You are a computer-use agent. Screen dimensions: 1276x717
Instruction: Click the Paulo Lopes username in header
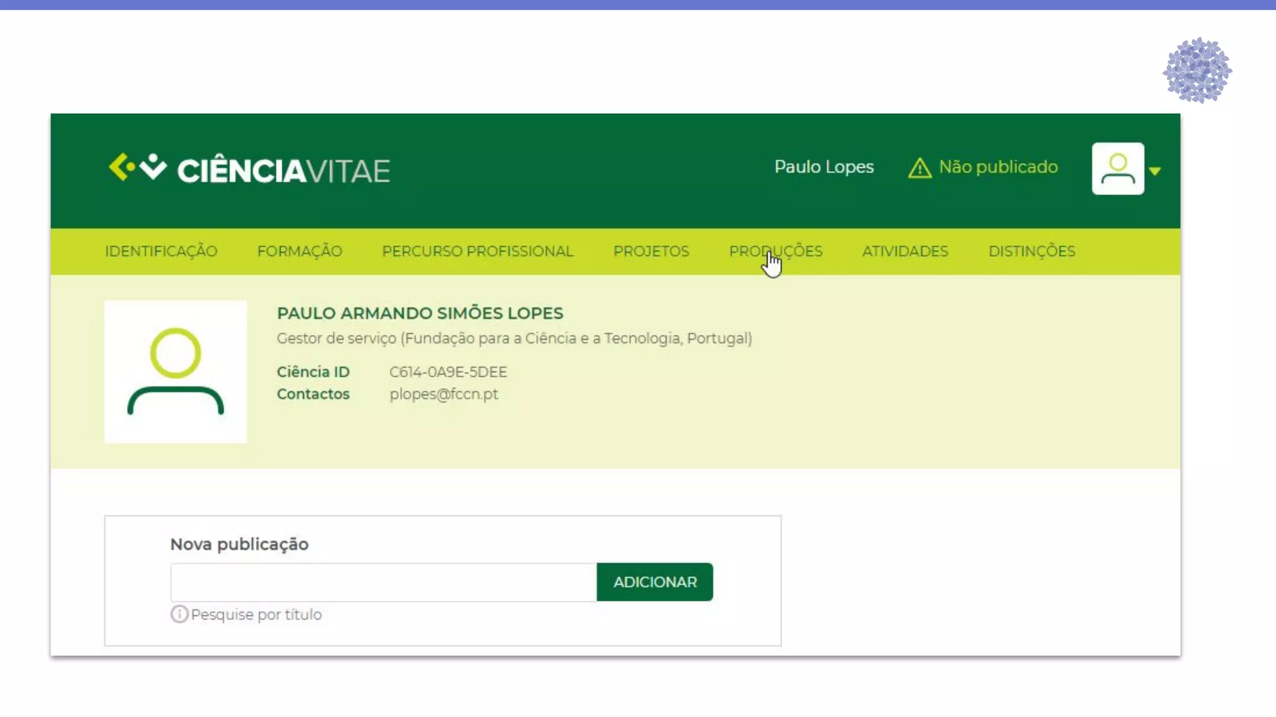pos(824,167)
